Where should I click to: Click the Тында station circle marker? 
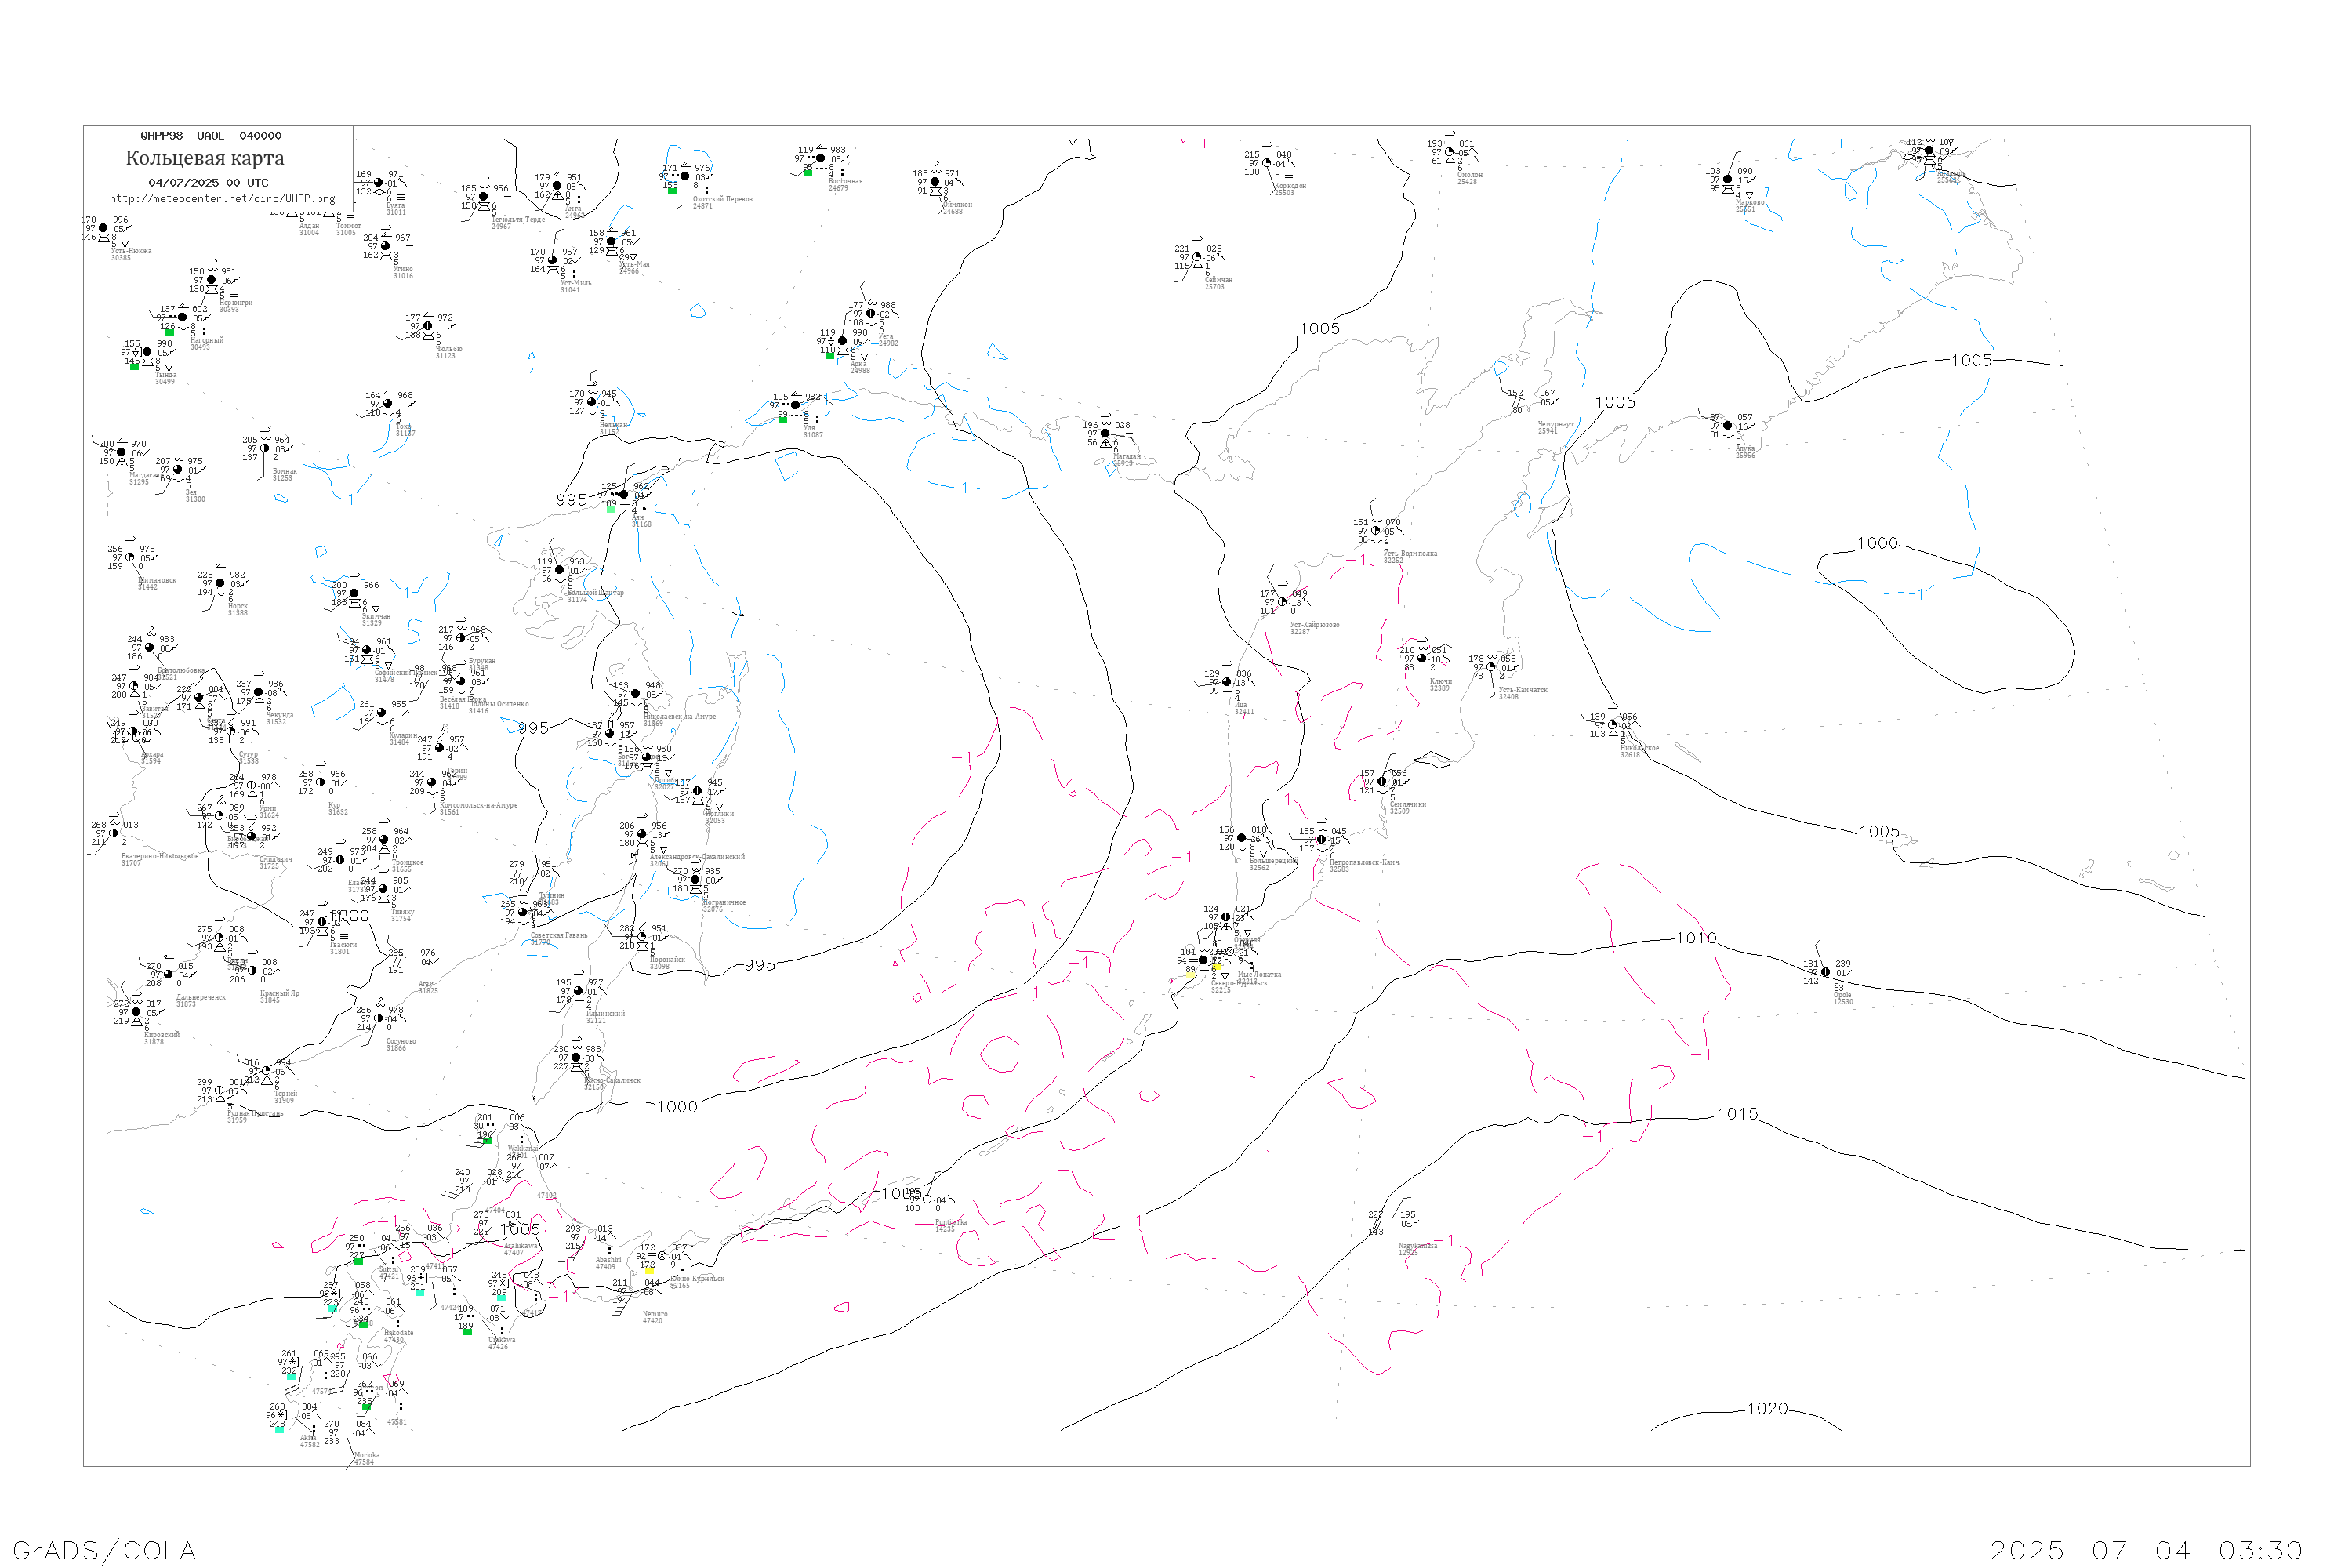(147, 352)
